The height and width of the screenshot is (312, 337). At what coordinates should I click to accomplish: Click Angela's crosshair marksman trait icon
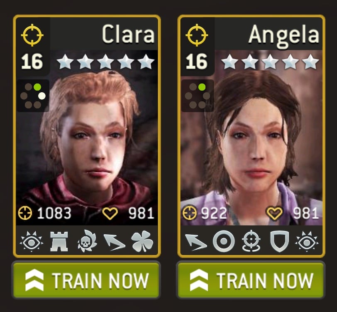pos(251,241)
